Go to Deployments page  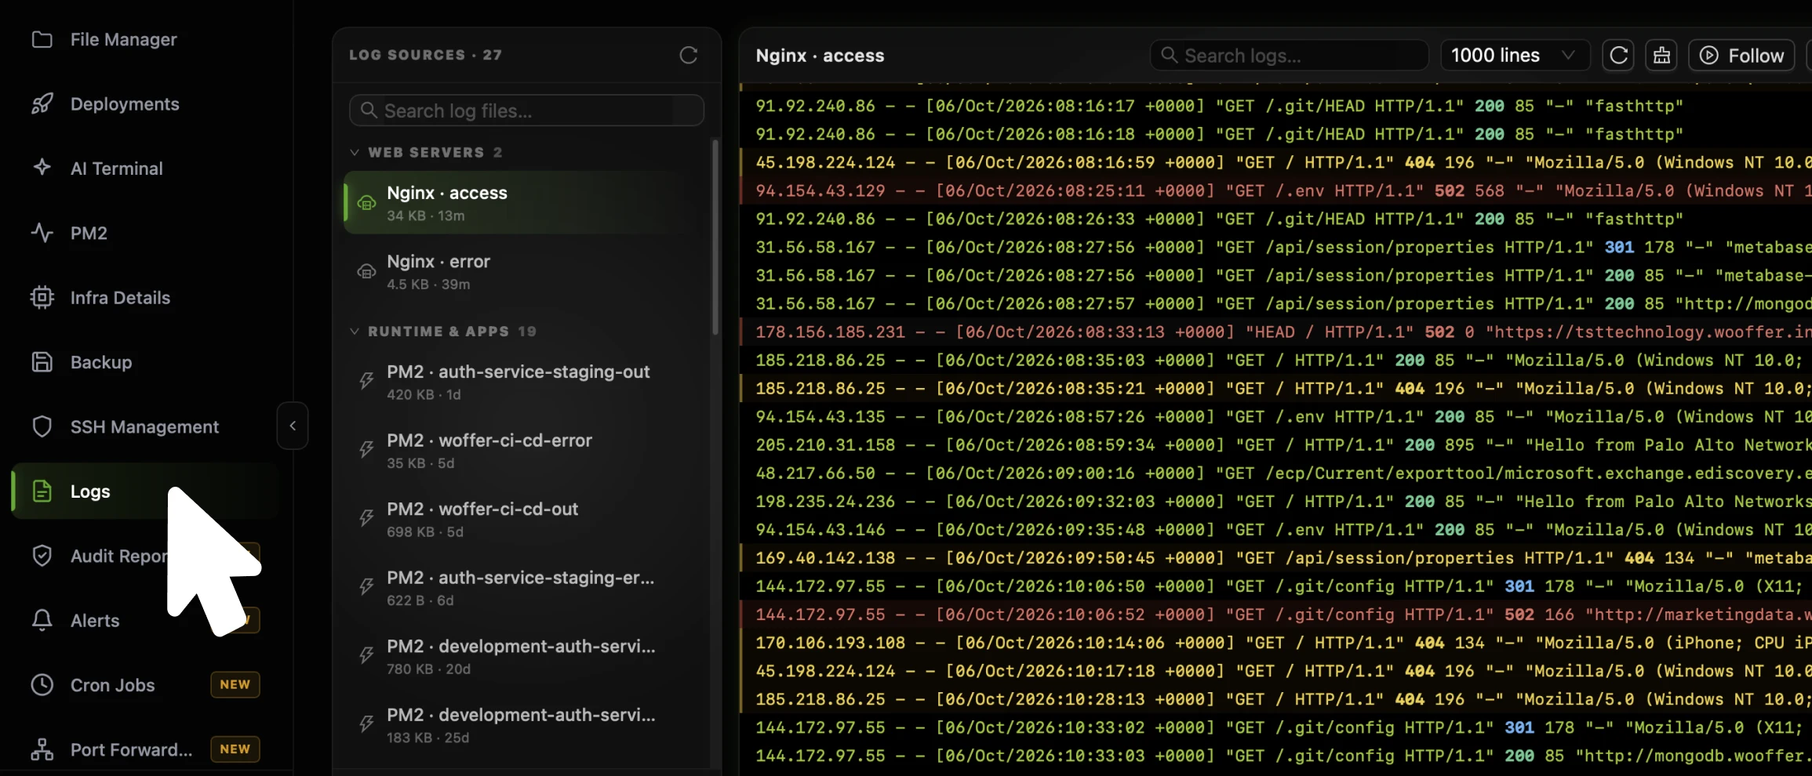[125, 103]
